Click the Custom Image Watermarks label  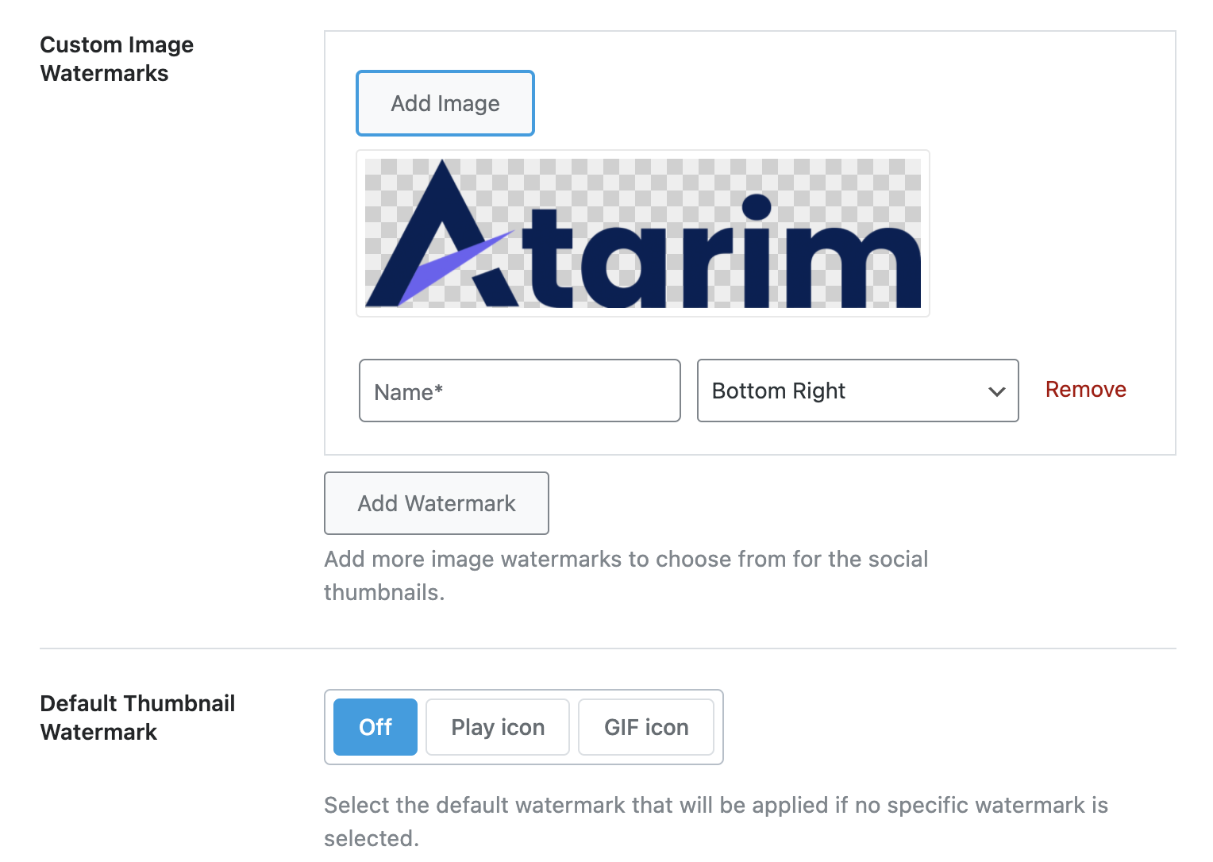tap(117, 59)
